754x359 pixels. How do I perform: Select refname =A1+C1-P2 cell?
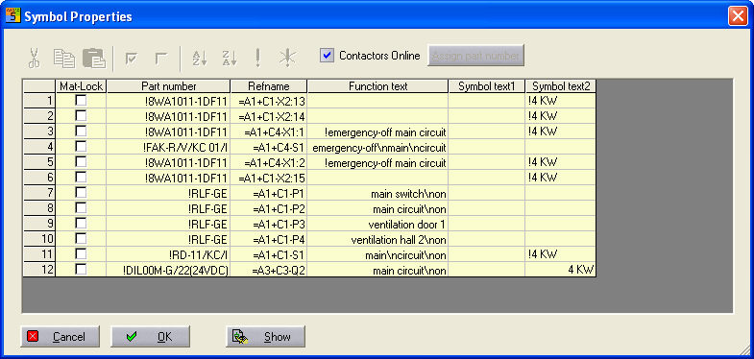pyautogui.click(x=269, y=208)
